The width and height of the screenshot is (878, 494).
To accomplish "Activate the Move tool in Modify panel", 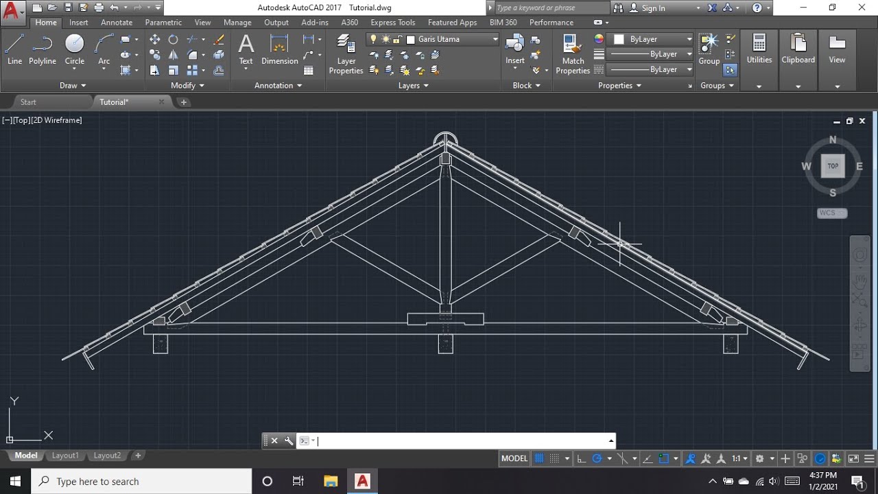I will [155, 40].
